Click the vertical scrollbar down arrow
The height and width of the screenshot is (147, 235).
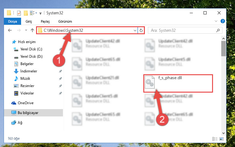click(x=223, y=133)
